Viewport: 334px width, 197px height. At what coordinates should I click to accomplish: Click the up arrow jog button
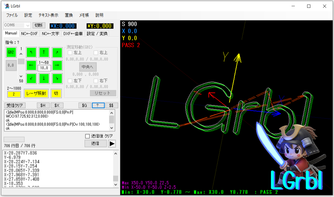(x=44, y=52)
